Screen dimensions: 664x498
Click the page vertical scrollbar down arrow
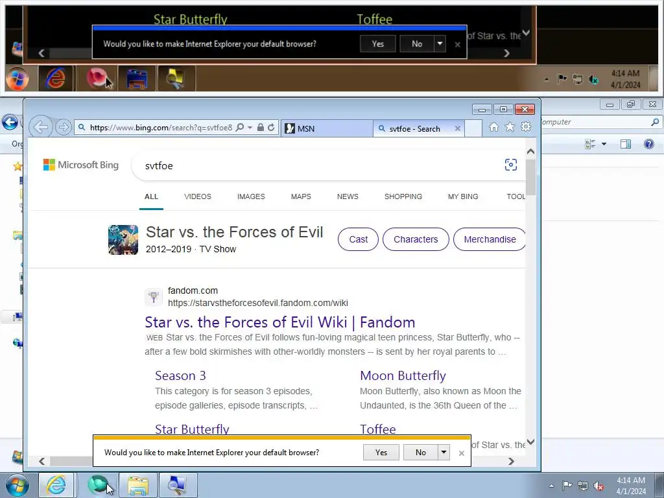coord(530,442)
